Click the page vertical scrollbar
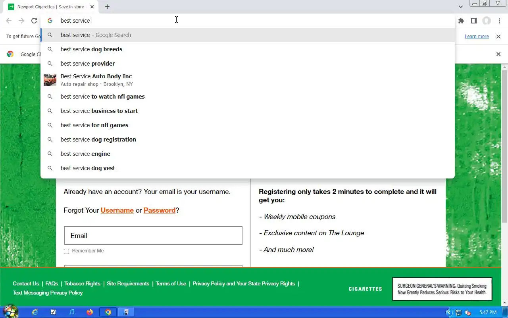508x318 pixels. pos(505,146)
